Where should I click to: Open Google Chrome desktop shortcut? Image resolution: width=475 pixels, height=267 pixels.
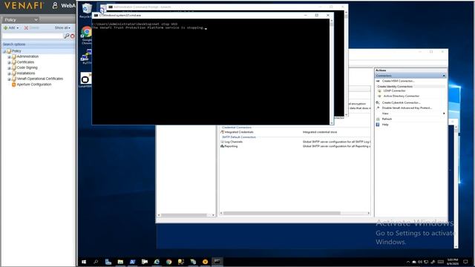(86, 35)
